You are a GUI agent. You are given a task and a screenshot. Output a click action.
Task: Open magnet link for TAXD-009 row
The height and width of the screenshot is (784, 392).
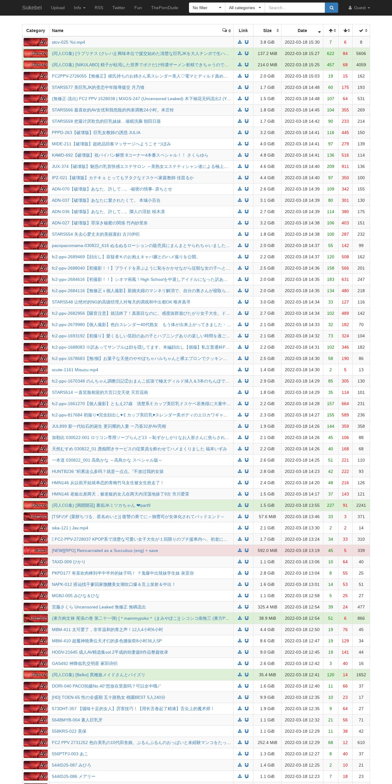pyautogui.click(x=247, y=562)
